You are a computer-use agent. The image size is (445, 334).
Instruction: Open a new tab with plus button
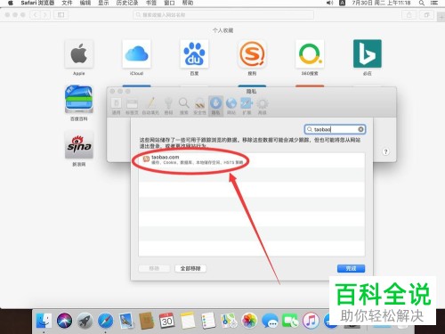[441, 17]
